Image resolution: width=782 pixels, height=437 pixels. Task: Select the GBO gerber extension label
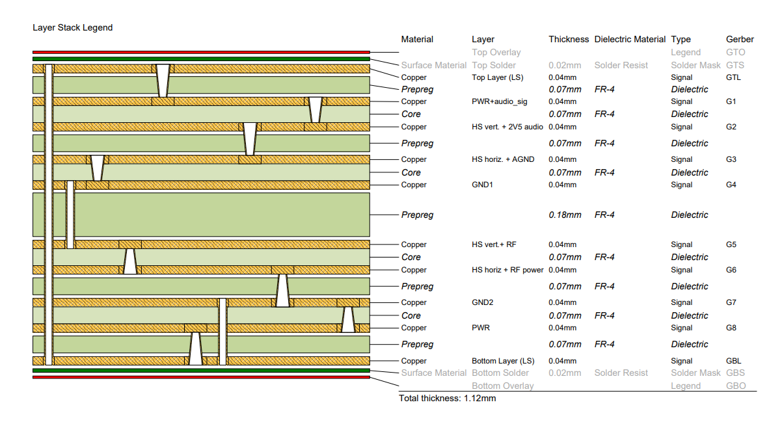pos(735,386)
